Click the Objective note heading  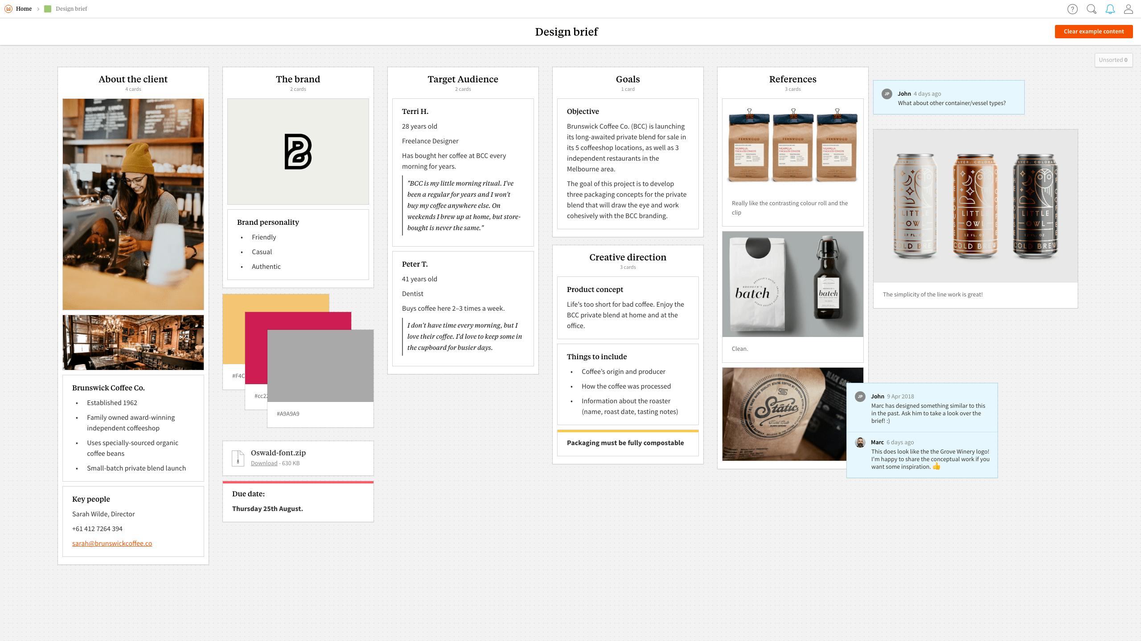583,111
